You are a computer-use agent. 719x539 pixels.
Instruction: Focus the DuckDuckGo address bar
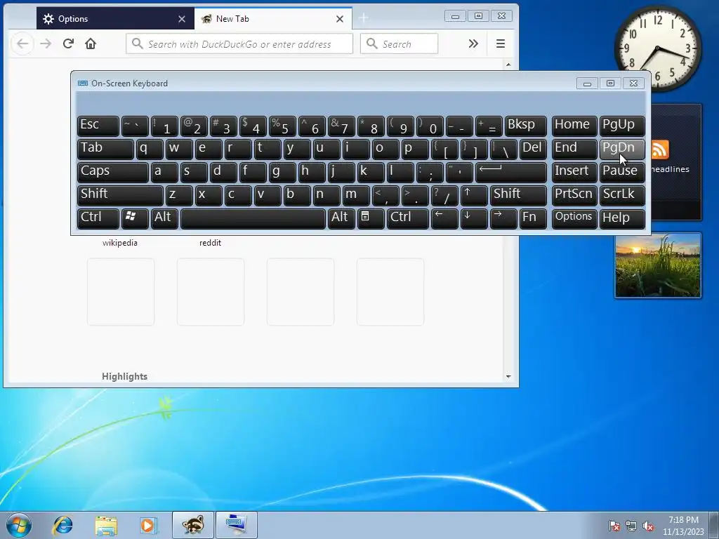click(x=239, y=44)
